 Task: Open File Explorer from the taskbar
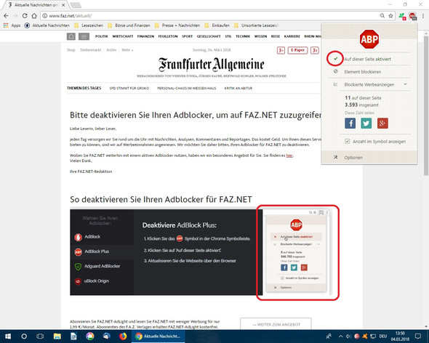(x=57, y=336)
